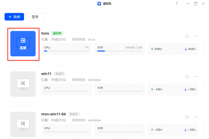
Task: Open the 管理 (Manage) button
Action: [x=35, y=17]
